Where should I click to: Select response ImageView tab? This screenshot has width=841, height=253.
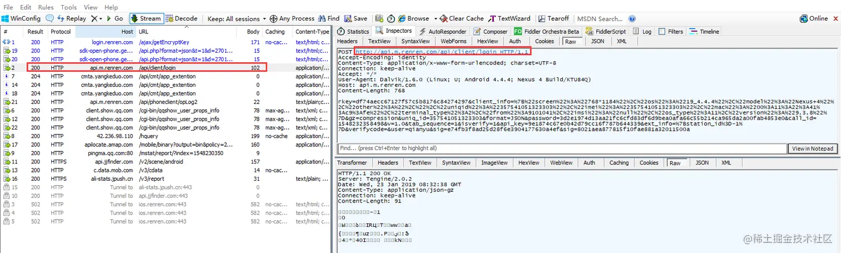click(x=494, y=163)
